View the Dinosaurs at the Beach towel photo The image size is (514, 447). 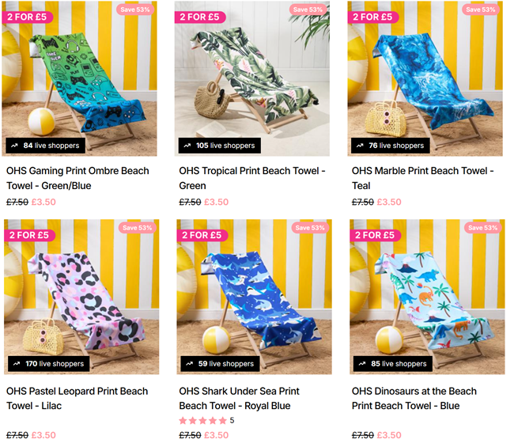click(x=428, y=297)
